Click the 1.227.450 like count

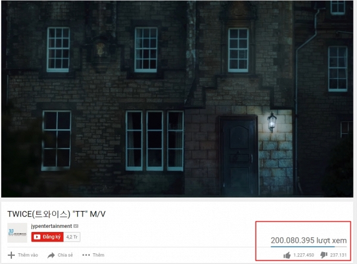(303, 255)
